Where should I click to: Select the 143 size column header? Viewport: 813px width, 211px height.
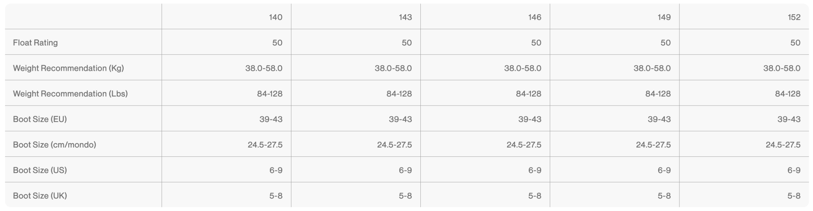(405, 17)
